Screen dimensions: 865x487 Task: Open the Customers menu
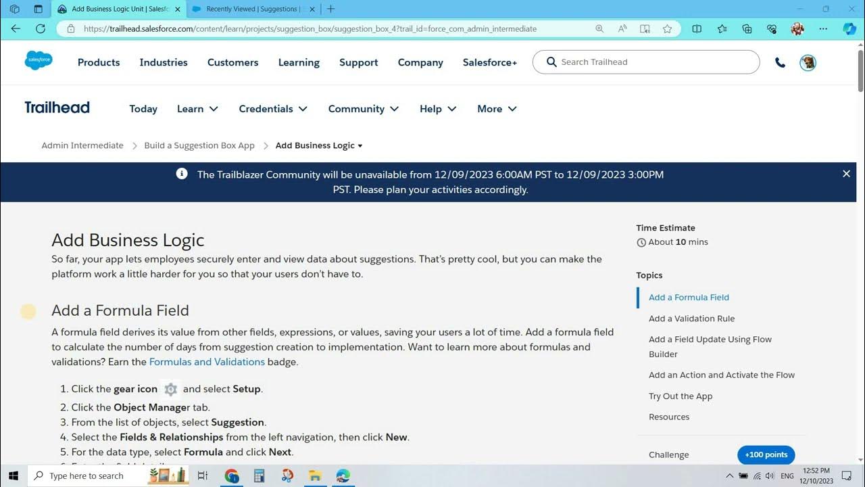click(232, 62)
